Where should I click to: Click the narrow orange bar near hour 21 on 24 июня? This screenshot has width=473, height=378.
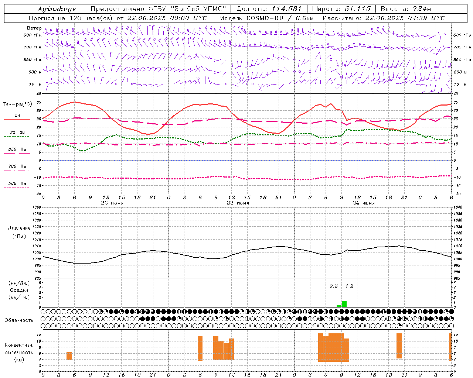pyautogui.click(x=399, y=346)
